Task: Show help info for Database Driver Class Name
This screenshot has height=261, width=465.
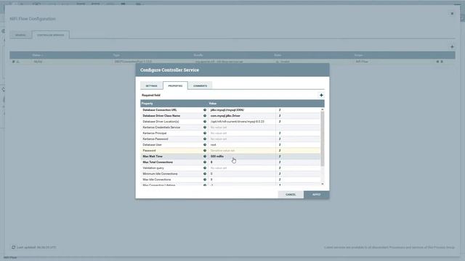Action: click(x=205, y=116)
